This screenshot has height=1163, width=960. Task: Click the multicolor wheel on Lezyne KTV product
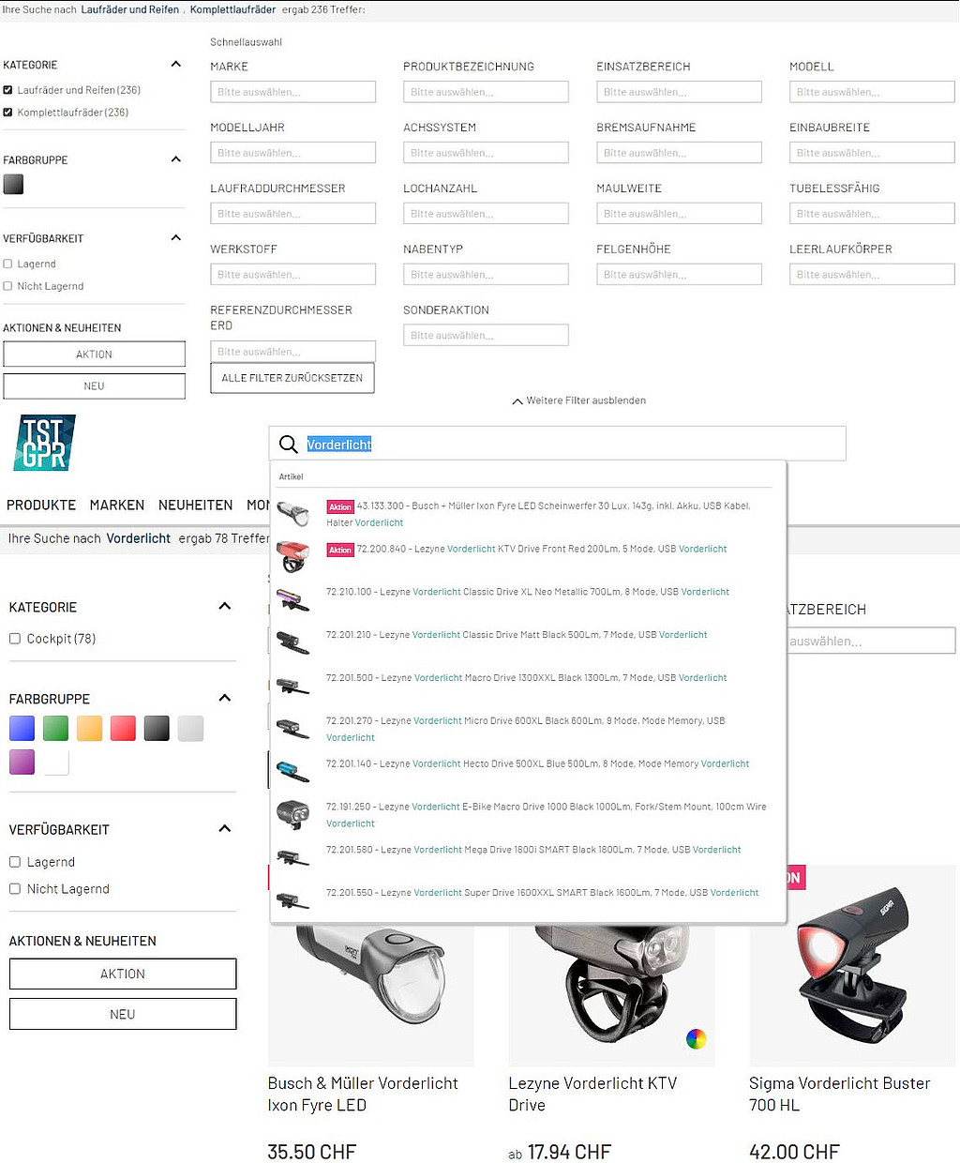coord(696,1038)
